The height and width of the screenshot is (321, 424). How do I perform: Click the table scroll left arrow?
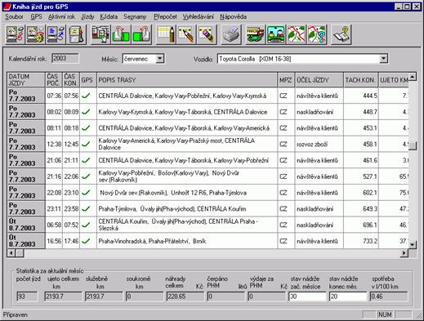(x=11, y=253)
